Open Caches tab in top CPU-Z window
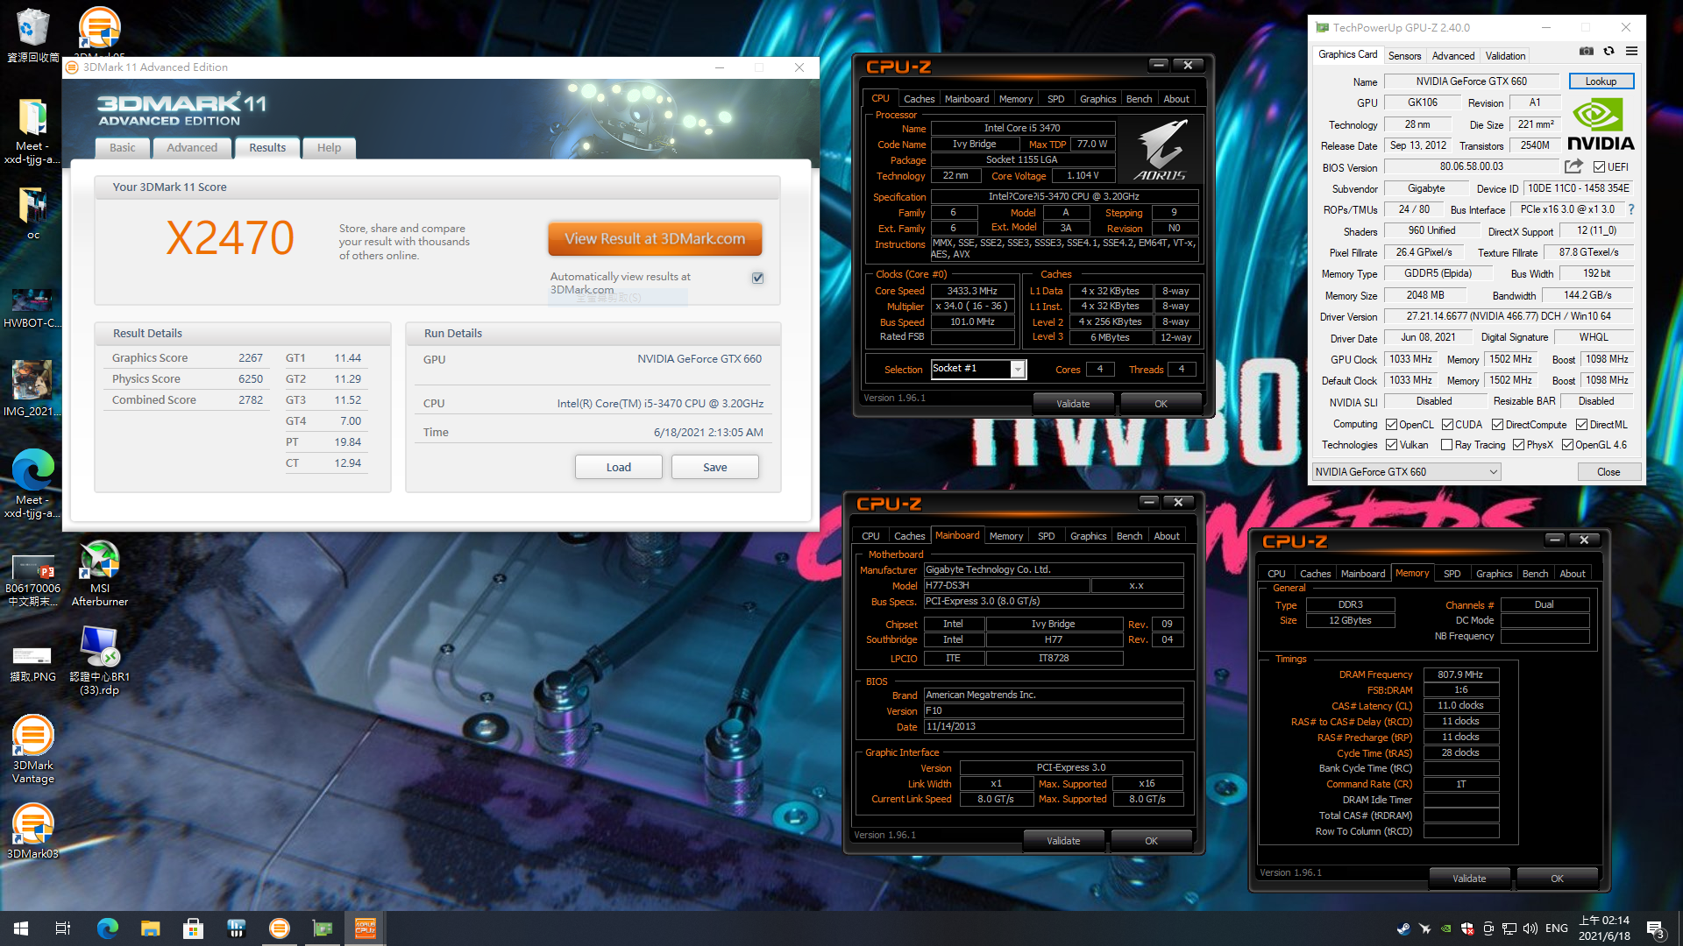The image size is (1683, 946). point(919,99)
